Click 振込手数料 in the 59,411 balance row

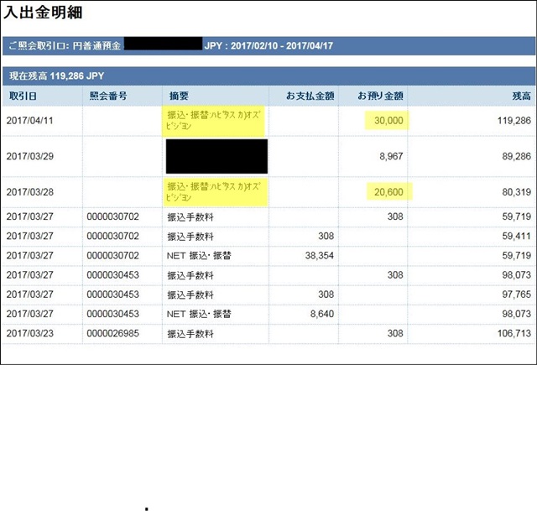click(190, 237)
